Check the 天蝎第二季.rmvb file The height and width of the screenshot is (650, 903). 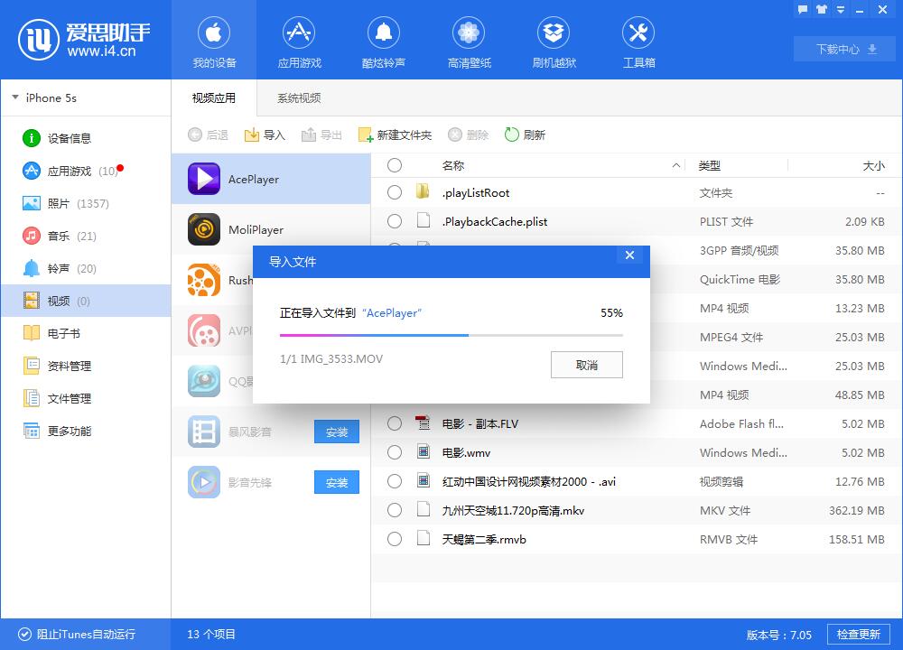coord(395,539)
